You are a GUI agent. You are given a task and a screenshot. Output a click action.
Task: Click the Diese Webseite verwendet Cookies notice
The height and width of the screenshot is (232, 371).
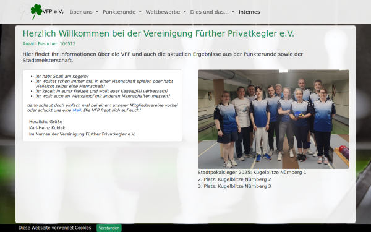click(x=54, y=228)
